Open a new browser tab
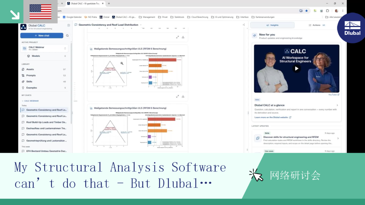 click(x=109, y=4)
